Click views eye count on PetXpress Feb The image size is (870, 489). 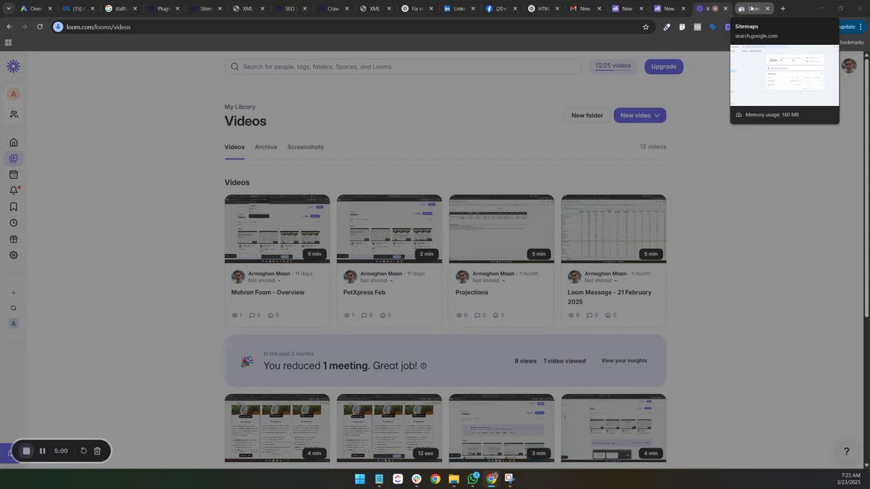coord(350,315)
